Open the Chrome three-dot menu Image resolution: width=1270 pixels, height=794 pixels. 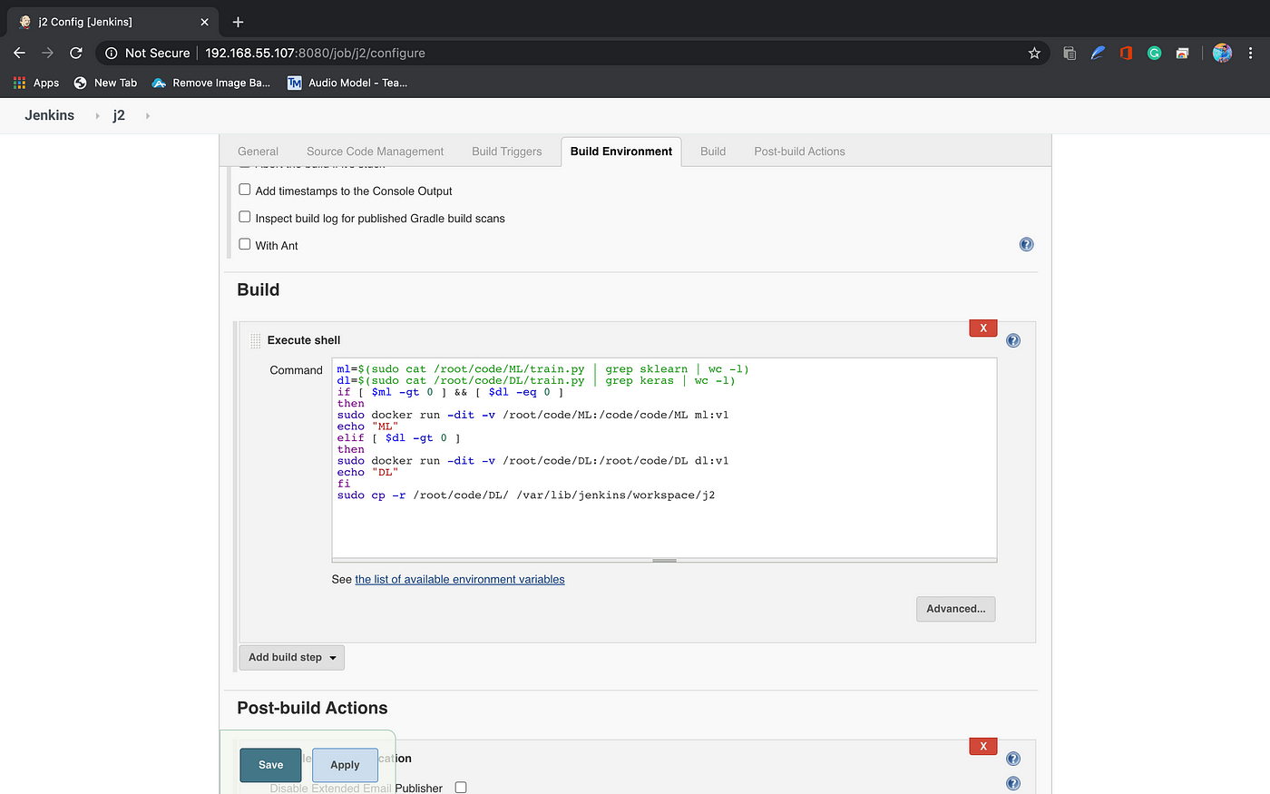click(1251, 53)
